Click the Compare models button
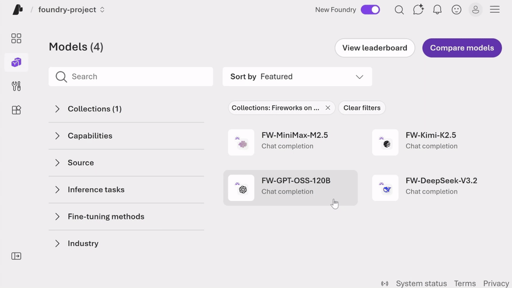This screenshot has width=512, height=288. 462,48
